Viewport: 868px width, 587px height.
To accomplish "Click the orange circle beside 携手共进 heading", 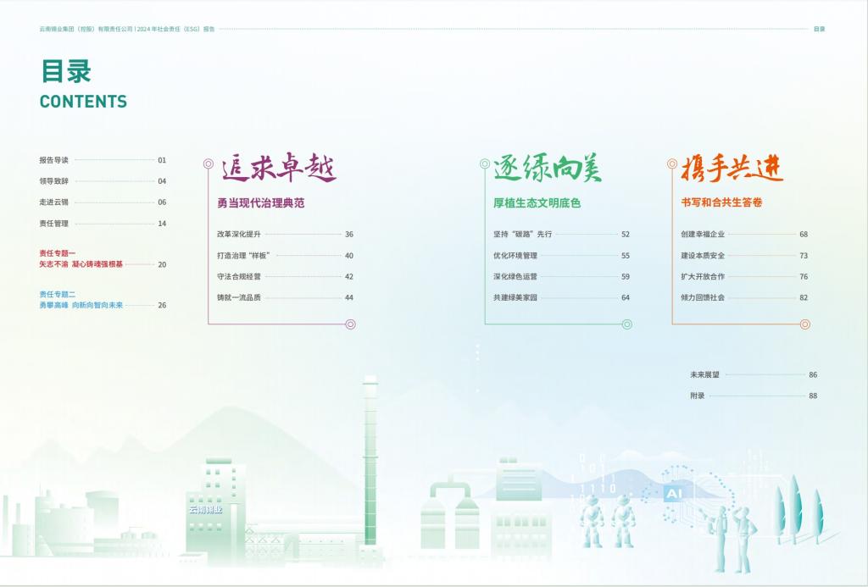I will [672, 163].
